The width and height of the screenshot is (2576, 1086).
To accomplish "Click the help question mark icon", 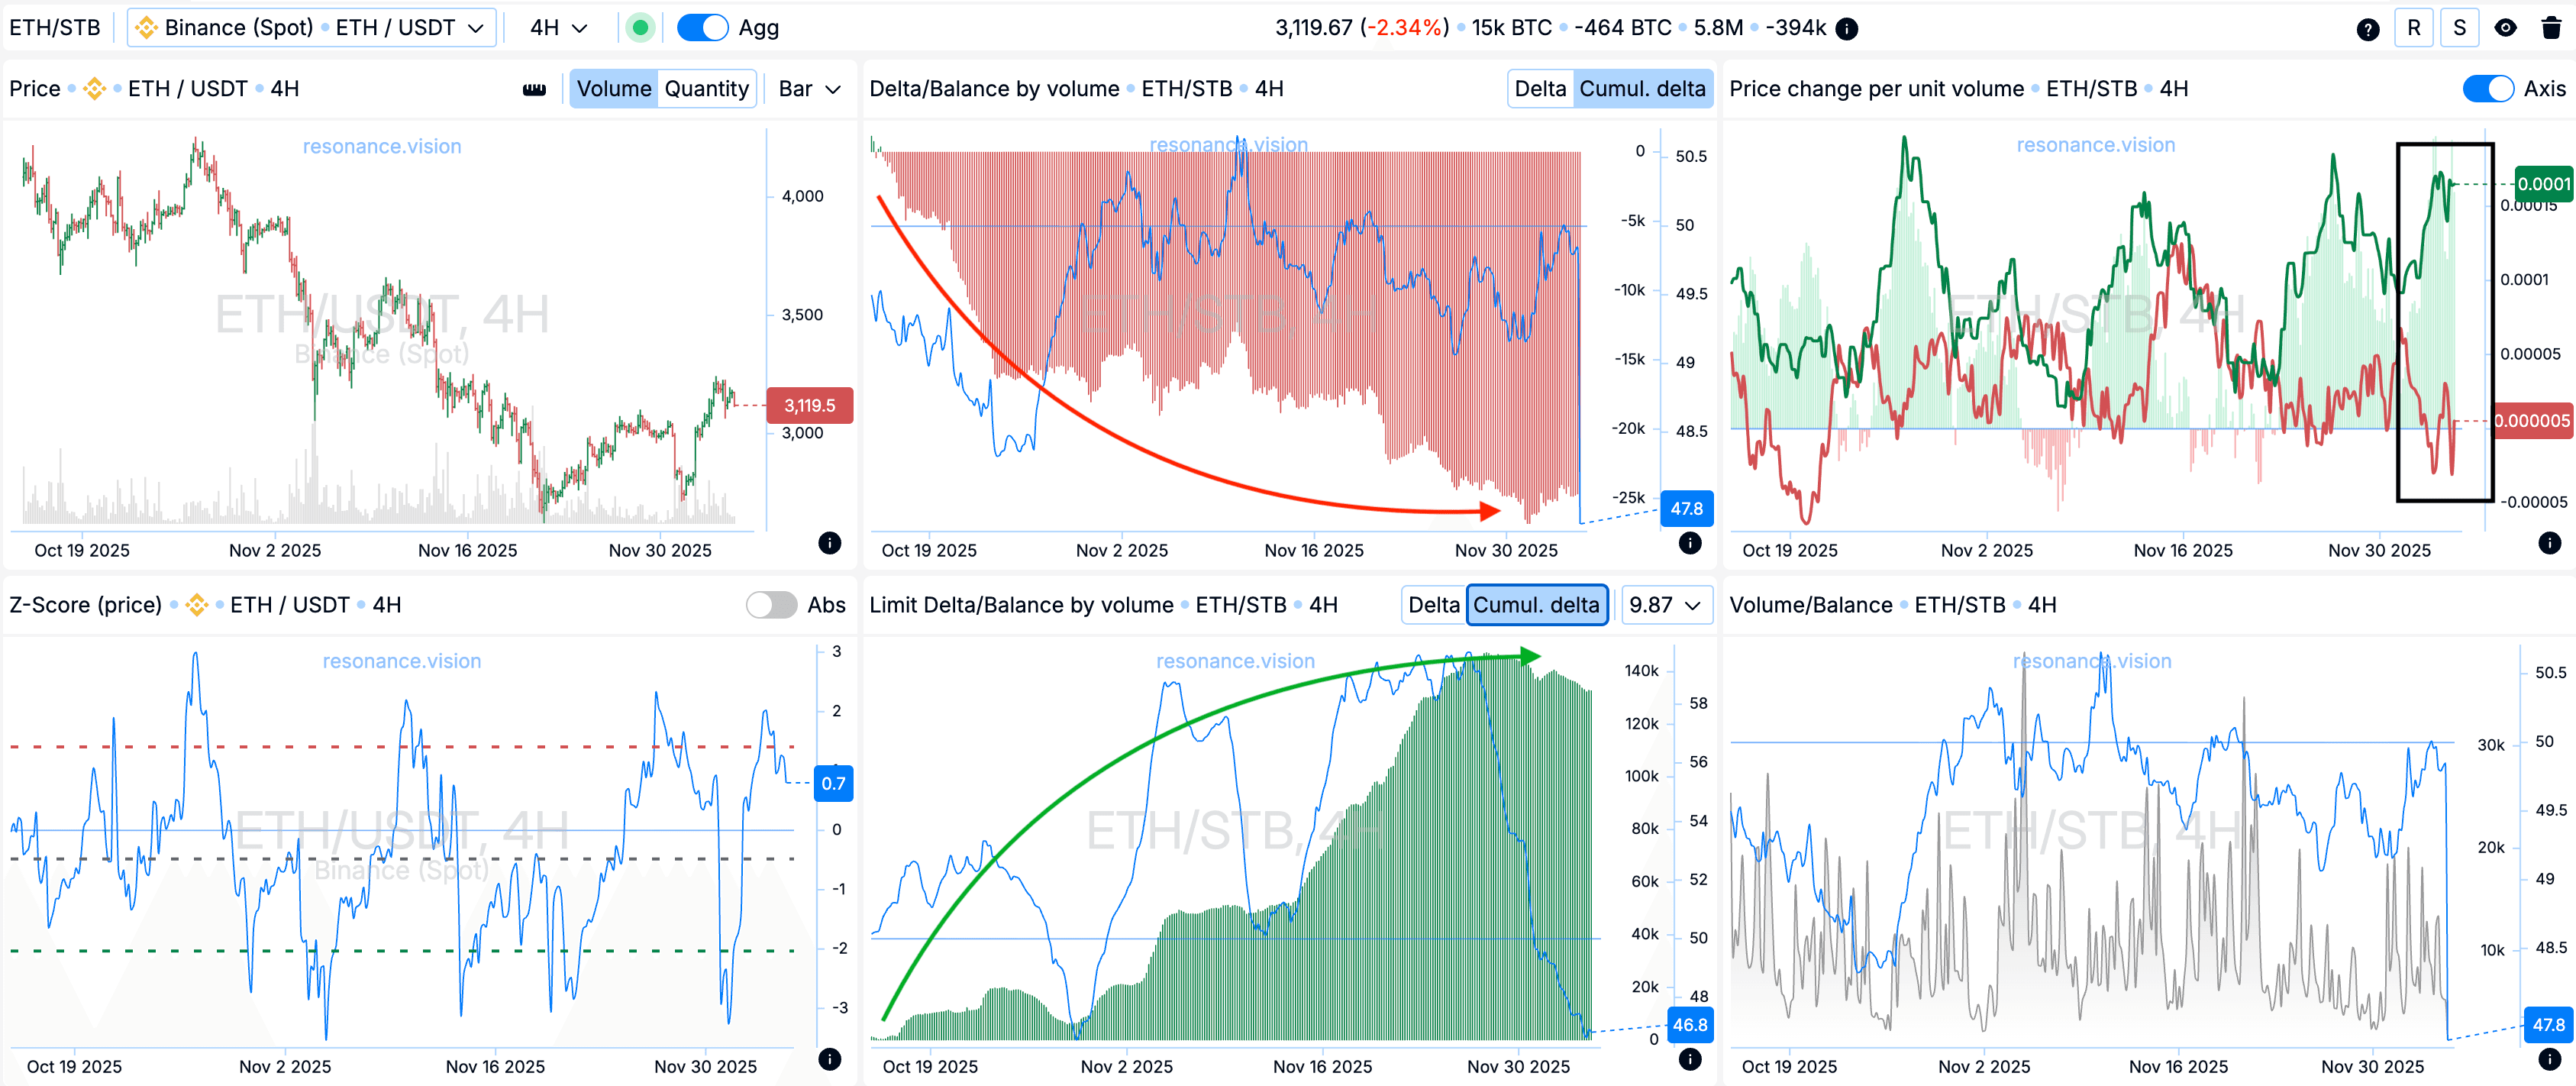I will coord(2367,29).
